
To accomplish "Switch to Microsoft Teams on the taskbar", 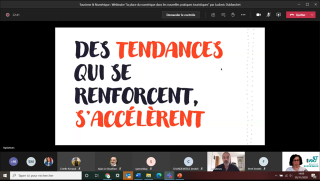I will coord(169,175).
